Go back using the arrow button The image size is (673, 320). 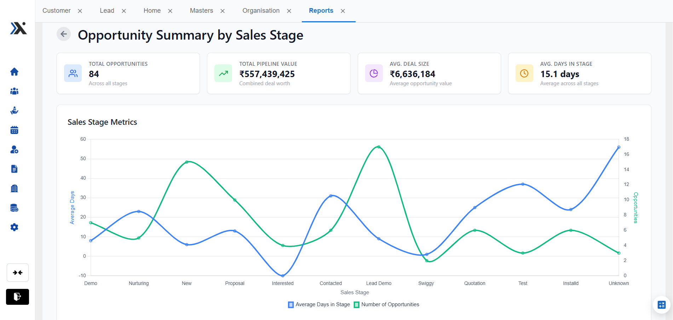(64, 34)
